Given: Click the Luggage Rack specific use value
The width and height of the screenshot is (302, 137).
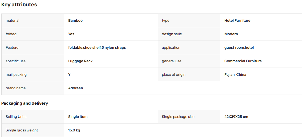Looking at the screenshot, I should pyautogui.click(x=80, y=61).
